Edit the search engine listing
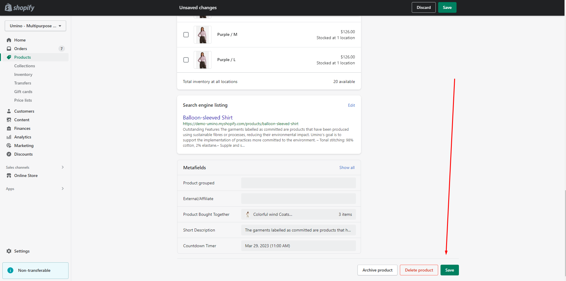 click(351, 105)
